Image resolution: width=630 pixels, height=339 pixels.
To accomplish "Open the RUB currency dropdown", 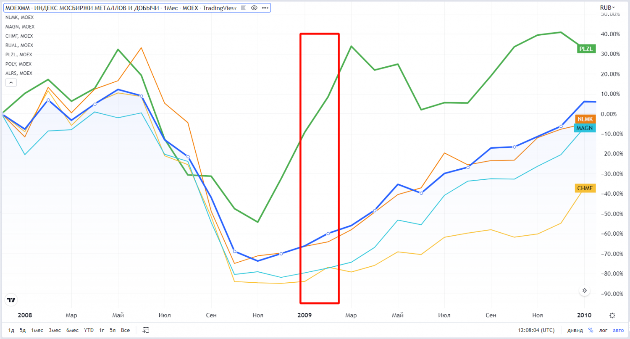I will point(607,8).
